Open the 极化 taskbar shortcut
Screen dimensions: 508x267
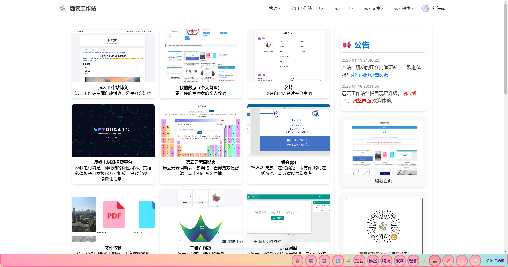click(413, 261)
